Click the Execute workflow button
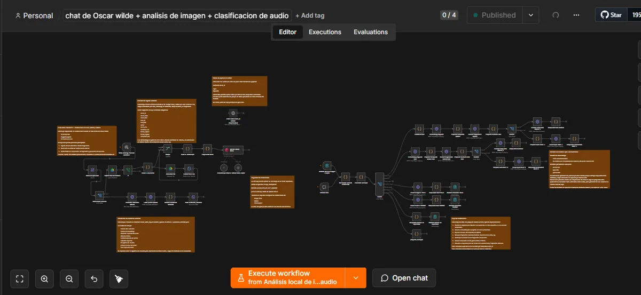This screenshot has width=641, height=295. tap(288, 278)
